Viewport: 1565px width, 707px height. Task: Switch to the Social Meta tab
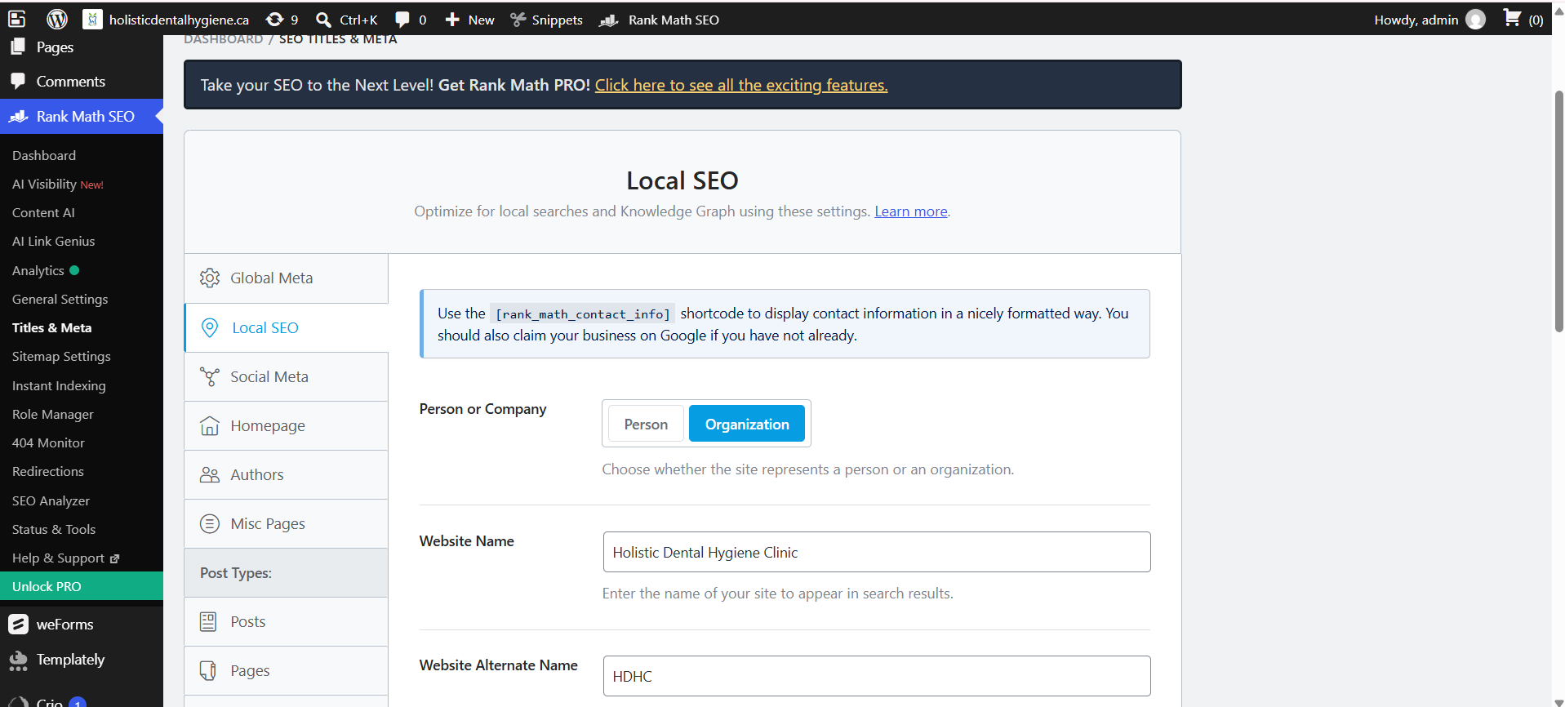[x=286, y=376]
